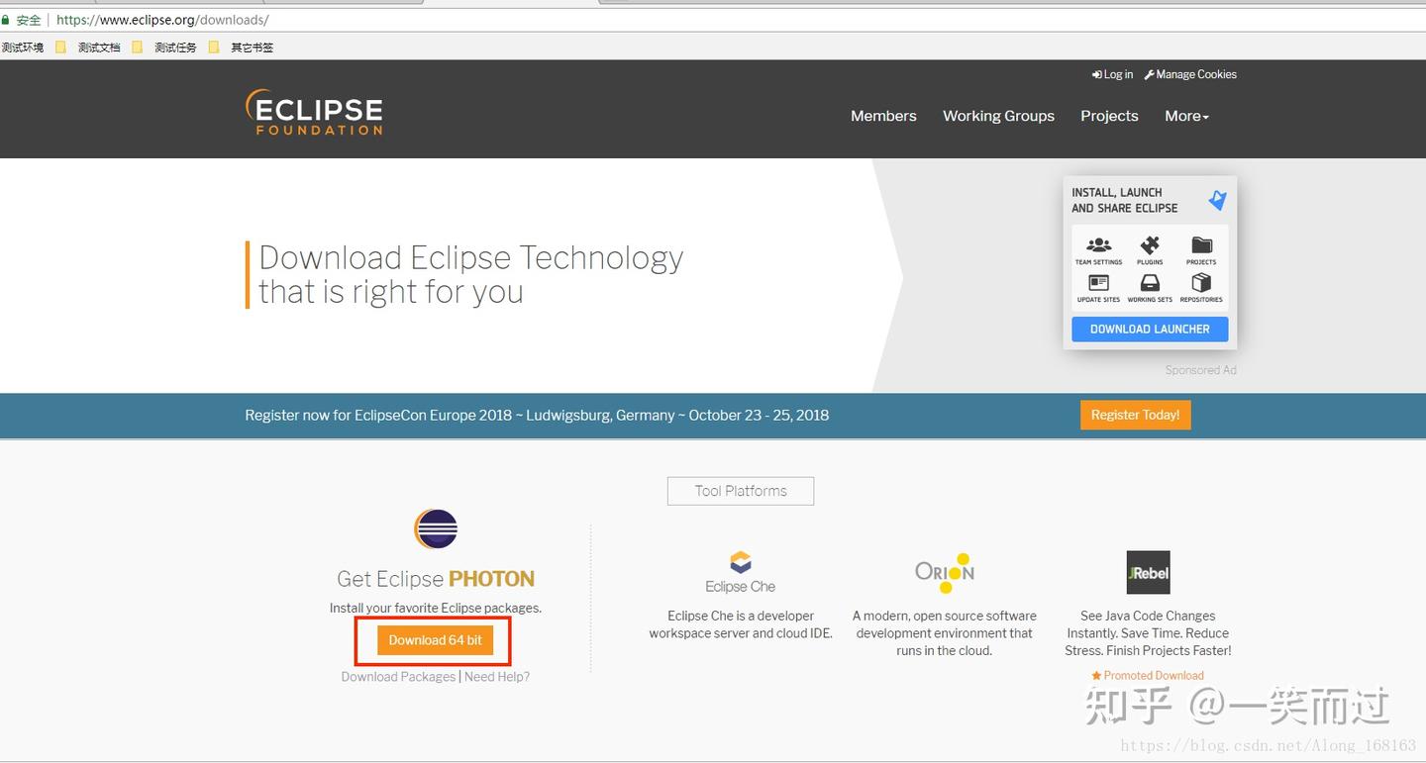Open the More navigation dropdown
Screen dimensions: 1426x763
tap(1185, 116)
